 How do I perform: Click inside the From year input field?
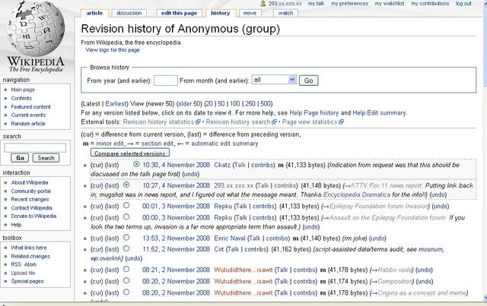(166, 80)
